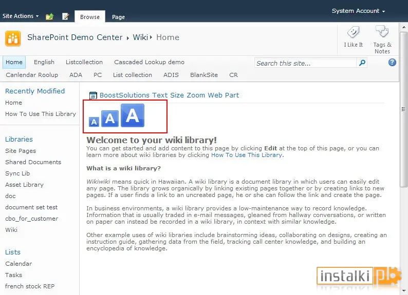Click the Navigate Up folder icon
Viewport: 408px width, 295px height.
tap(49, 16)
